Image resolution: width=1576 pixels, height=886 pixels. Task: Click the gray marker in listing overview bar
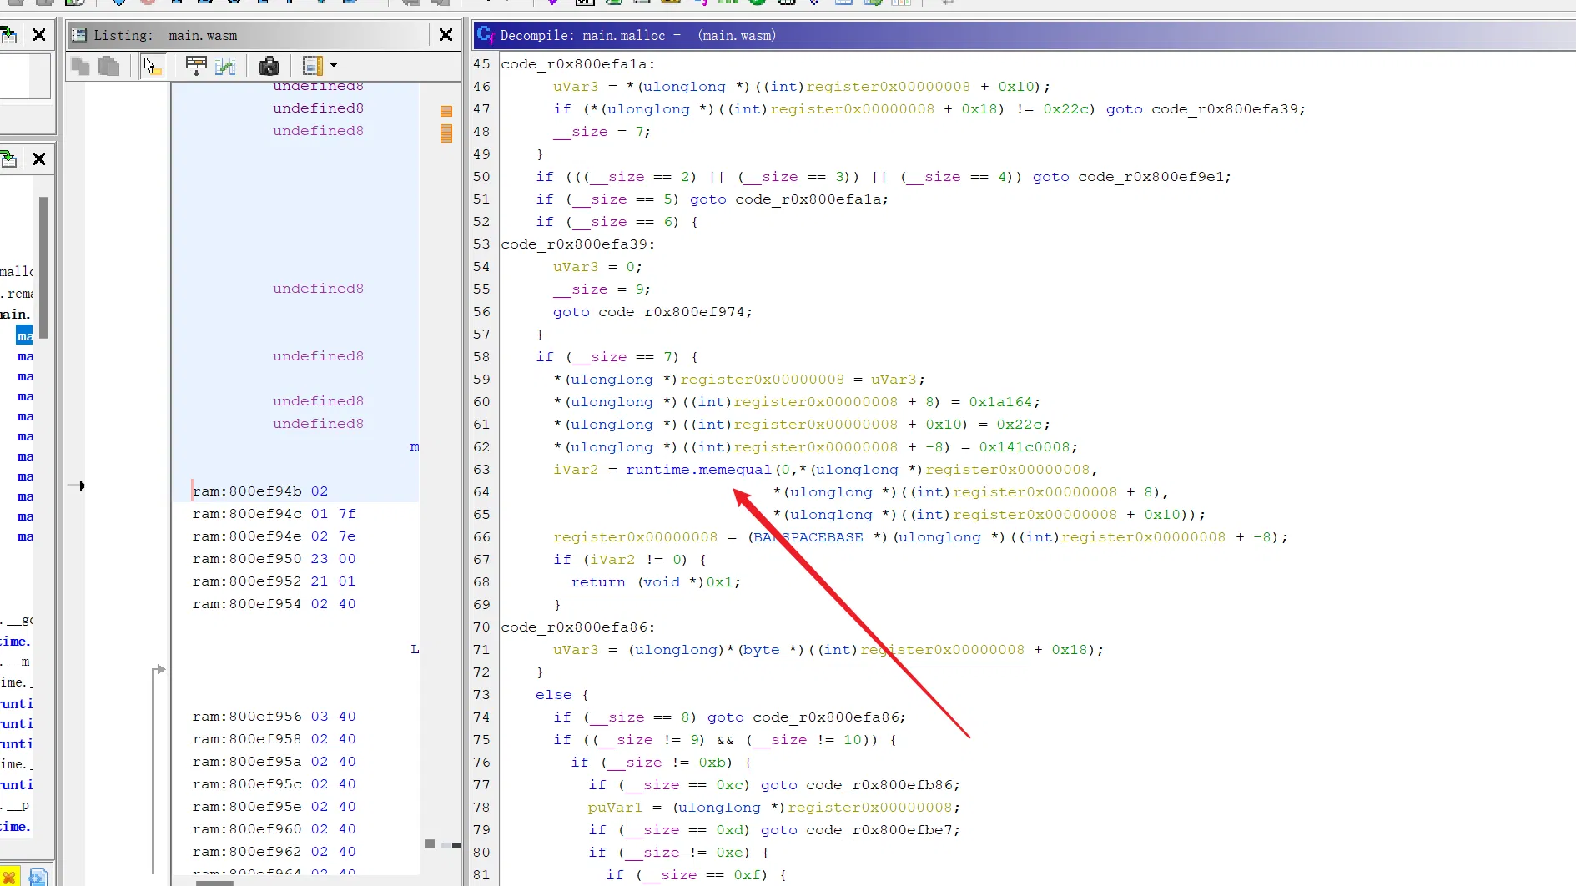pyautogui.click(x=430, y=843)
